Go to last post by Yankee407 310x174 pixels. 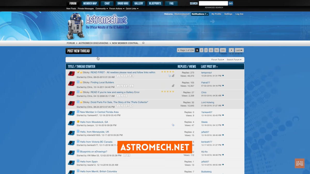pyautogui.click(x=223, y=115)
